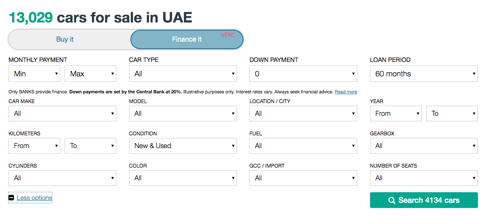This screenshot has height=216, width=486.
Task: Select the Finance it tab
Action: (x=187, y=39)
